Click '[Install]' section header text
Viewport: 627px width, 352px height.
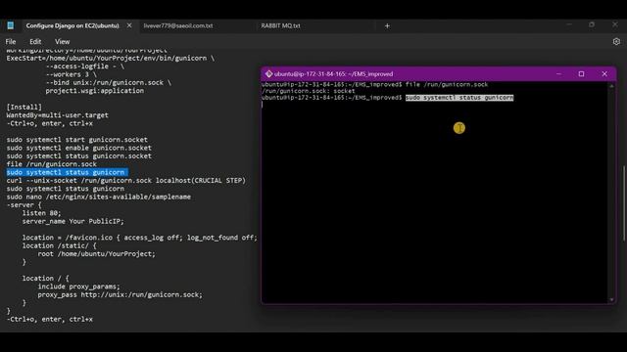tap(24, 107)
